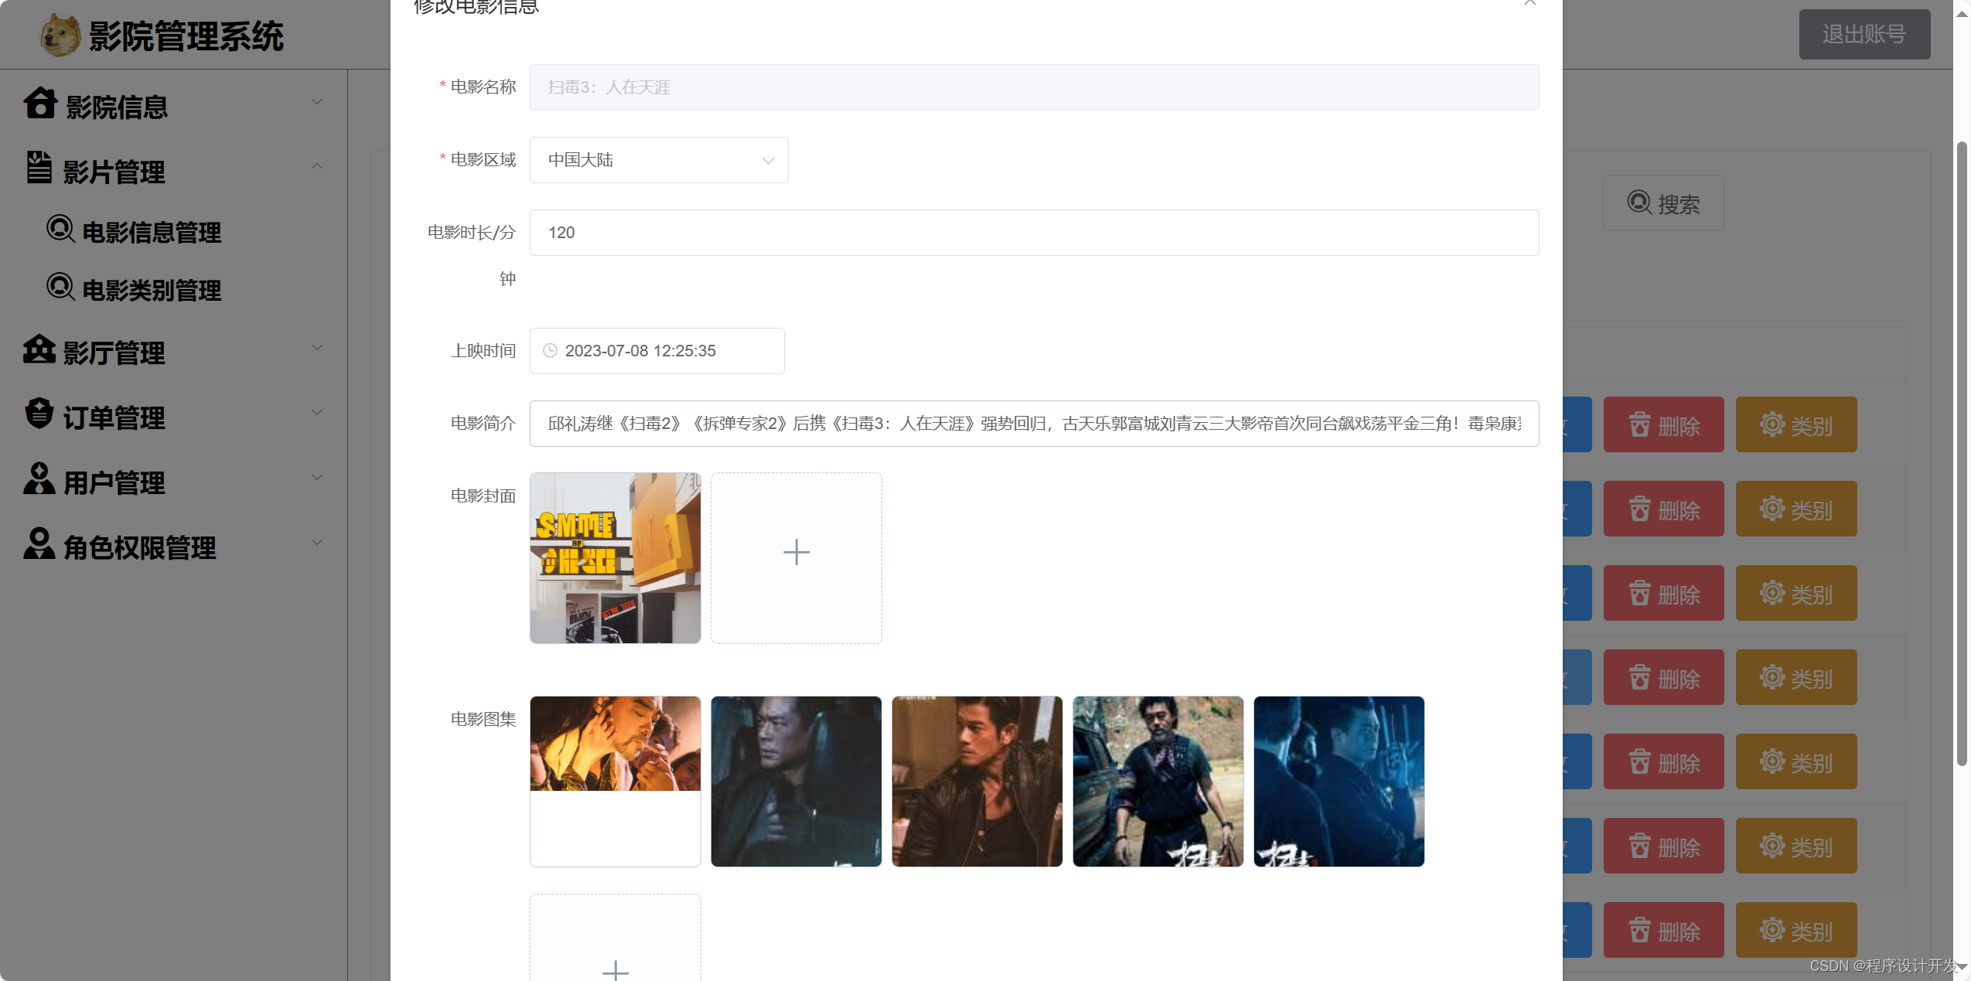Click the house icon beside 影院信息
Viewport: 1971px width, 981px height.
[40, 103]
